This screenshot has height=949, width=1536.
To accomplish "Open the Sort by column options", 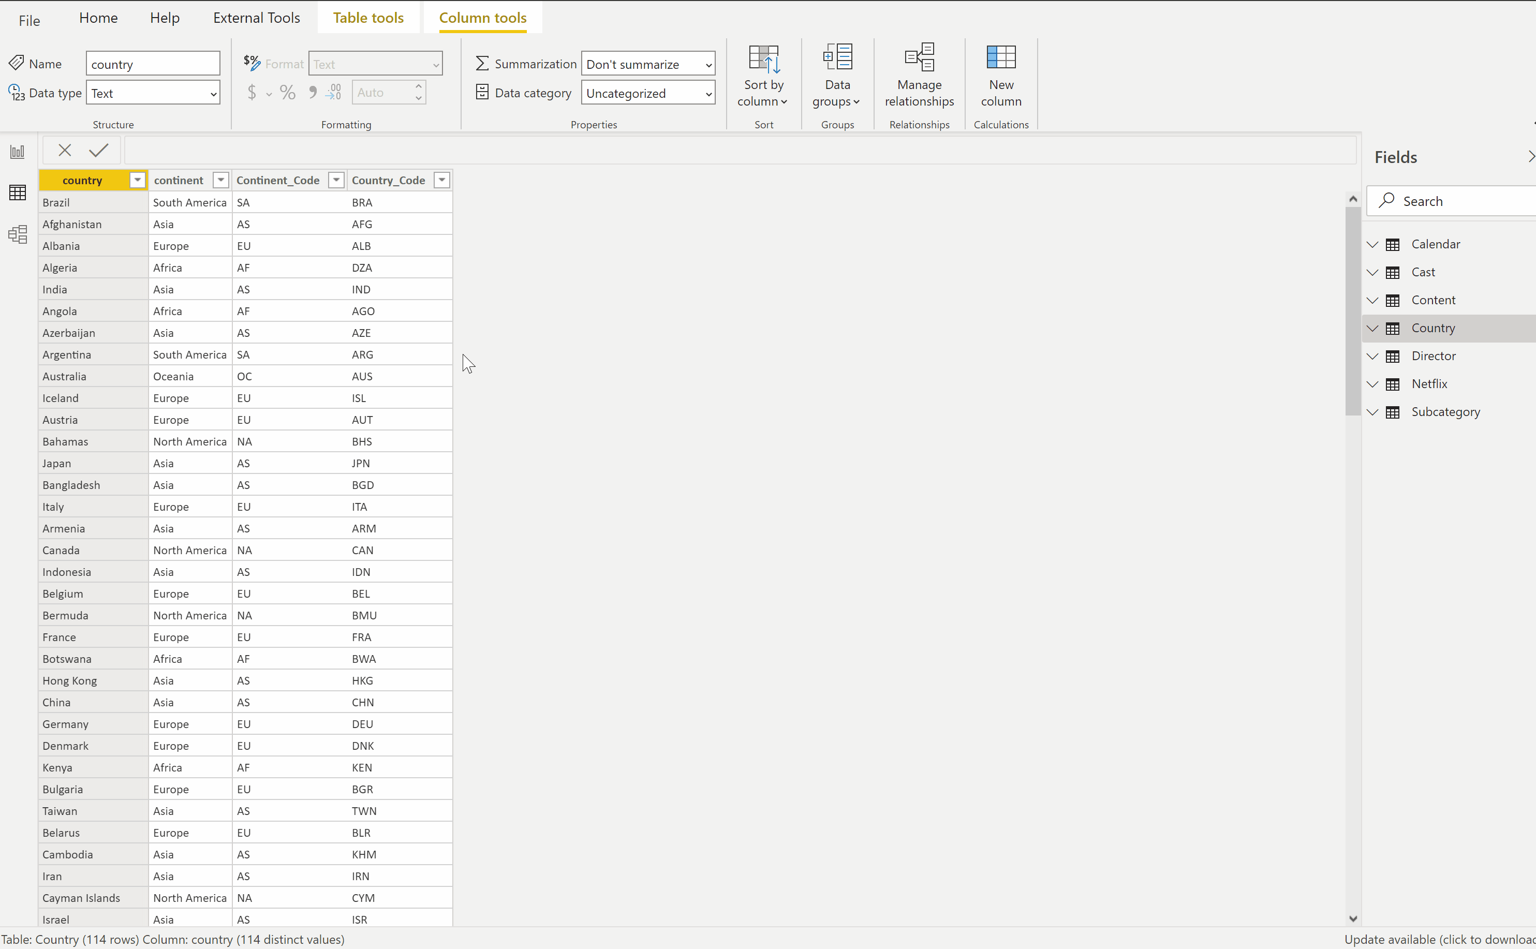I will (x=763, y=75).
